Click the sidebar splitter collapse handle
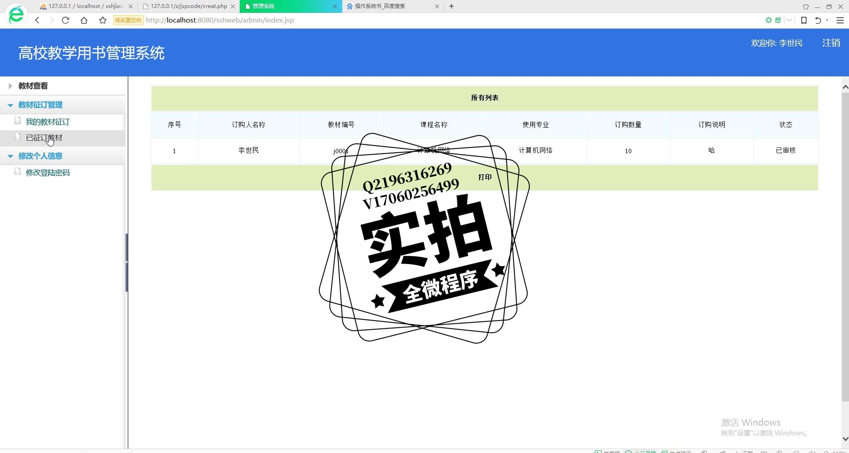Image resolution: width=849 pixels, height=453 pixels. 127,262
